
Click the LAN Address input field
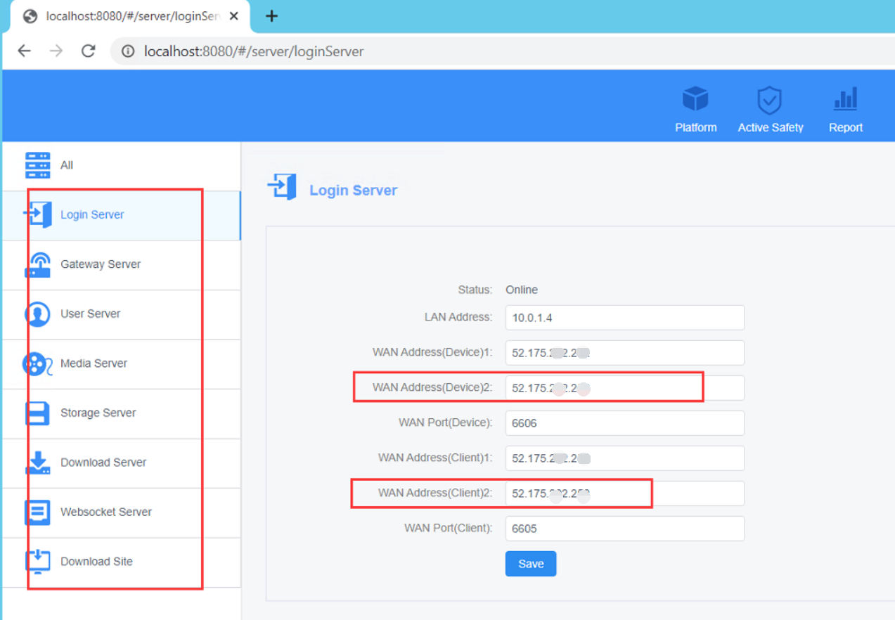click(x=625, y=318)
